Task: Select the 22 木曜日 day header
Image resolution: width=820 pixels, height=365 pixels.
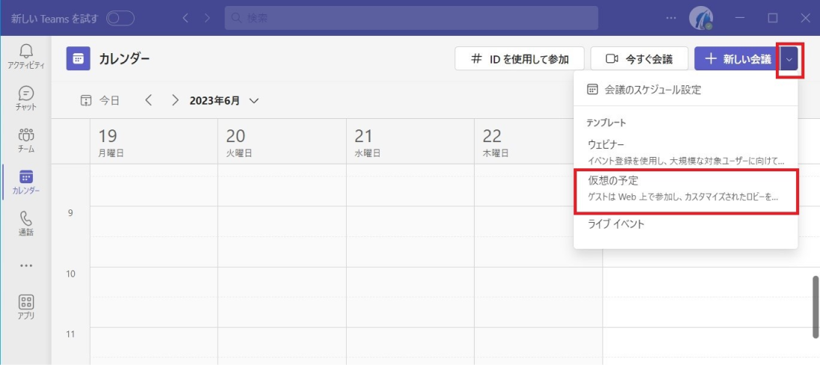Action: (x=524, y=142)
